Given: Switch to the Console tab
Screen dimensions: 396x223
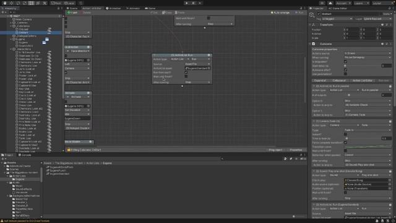Looking at the screenshot, I should coord(25,155).
